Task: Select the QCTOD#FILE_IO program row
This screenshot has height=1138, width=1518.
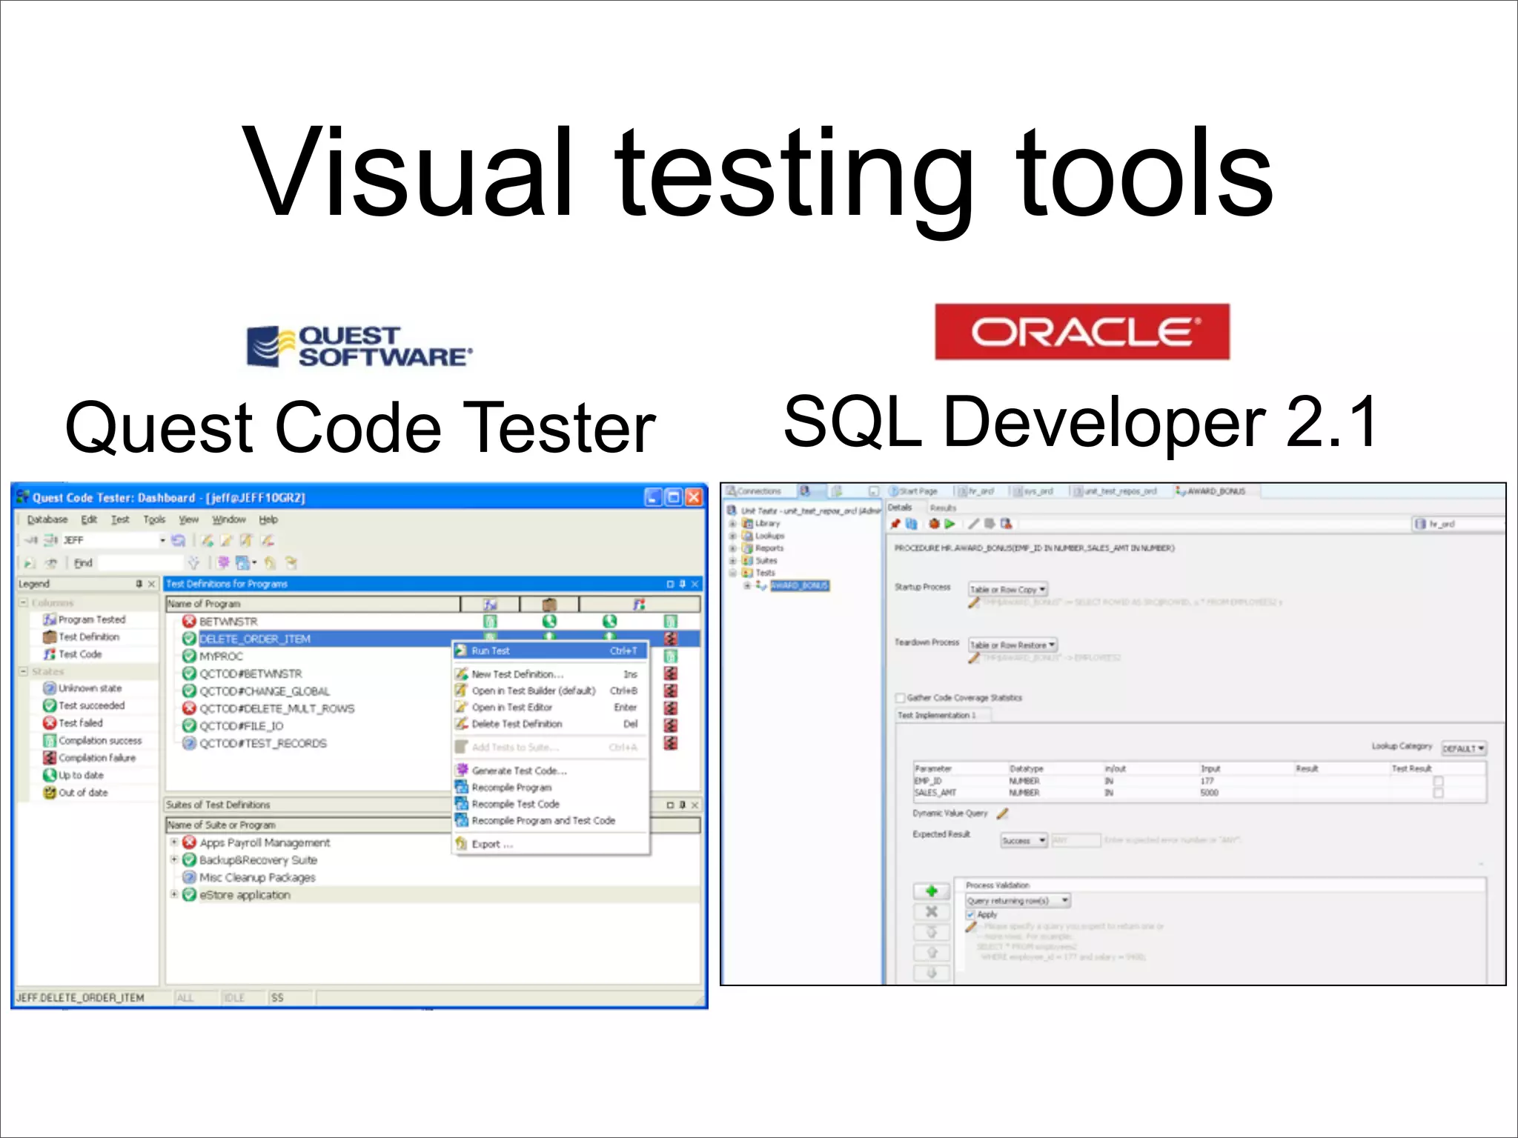Action: pyautogui.click(x=241, y=726)
